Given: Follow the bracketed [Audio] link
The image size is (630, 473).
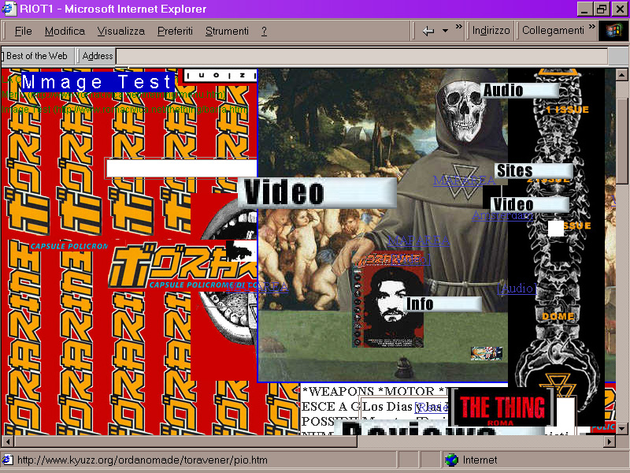Looking at the screenshot, I should click(517, 288).
